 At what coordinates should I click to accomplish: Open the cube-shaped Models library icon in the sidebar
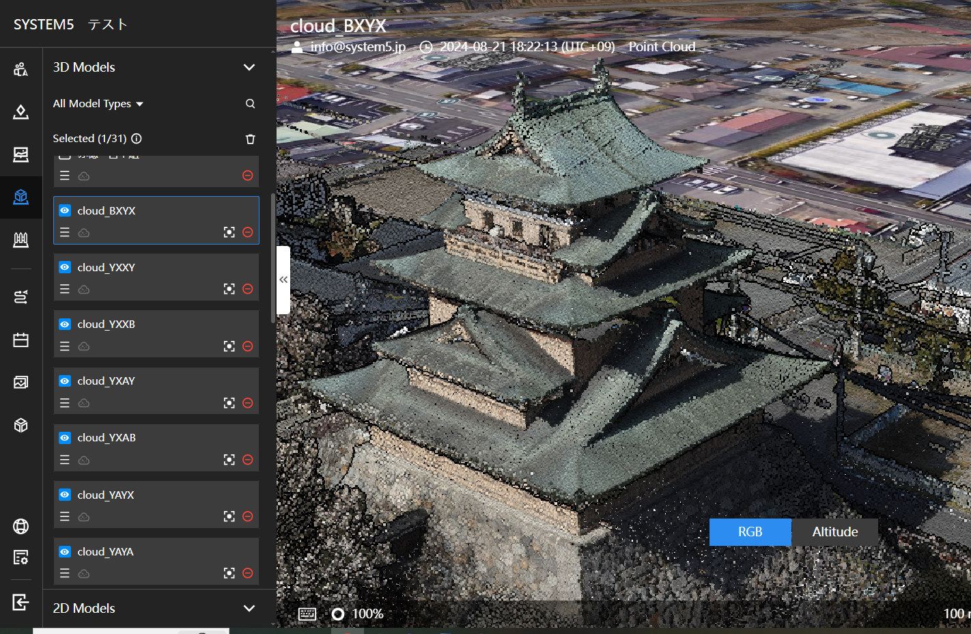pos(20,425)
